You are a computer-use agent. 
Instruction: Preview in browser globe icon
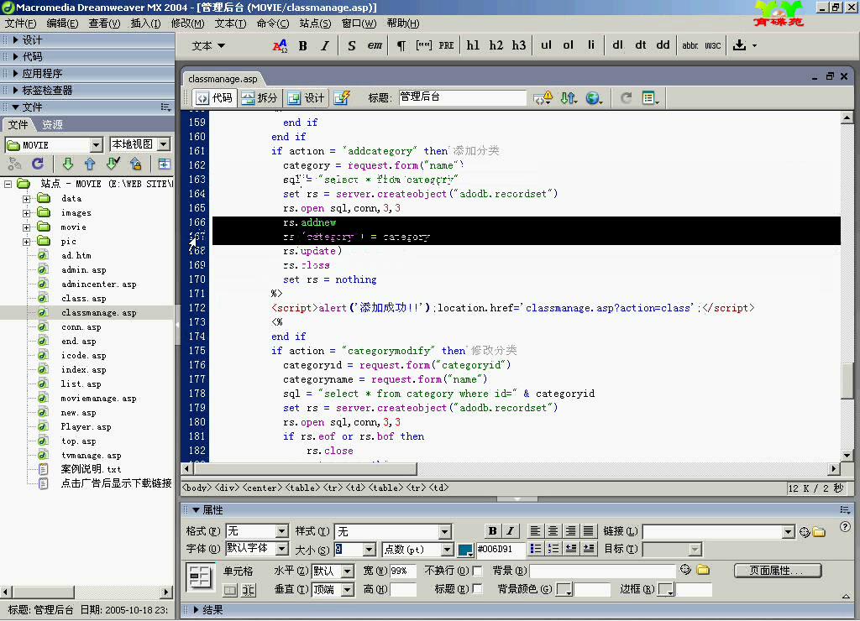click(x=594, y=98)
